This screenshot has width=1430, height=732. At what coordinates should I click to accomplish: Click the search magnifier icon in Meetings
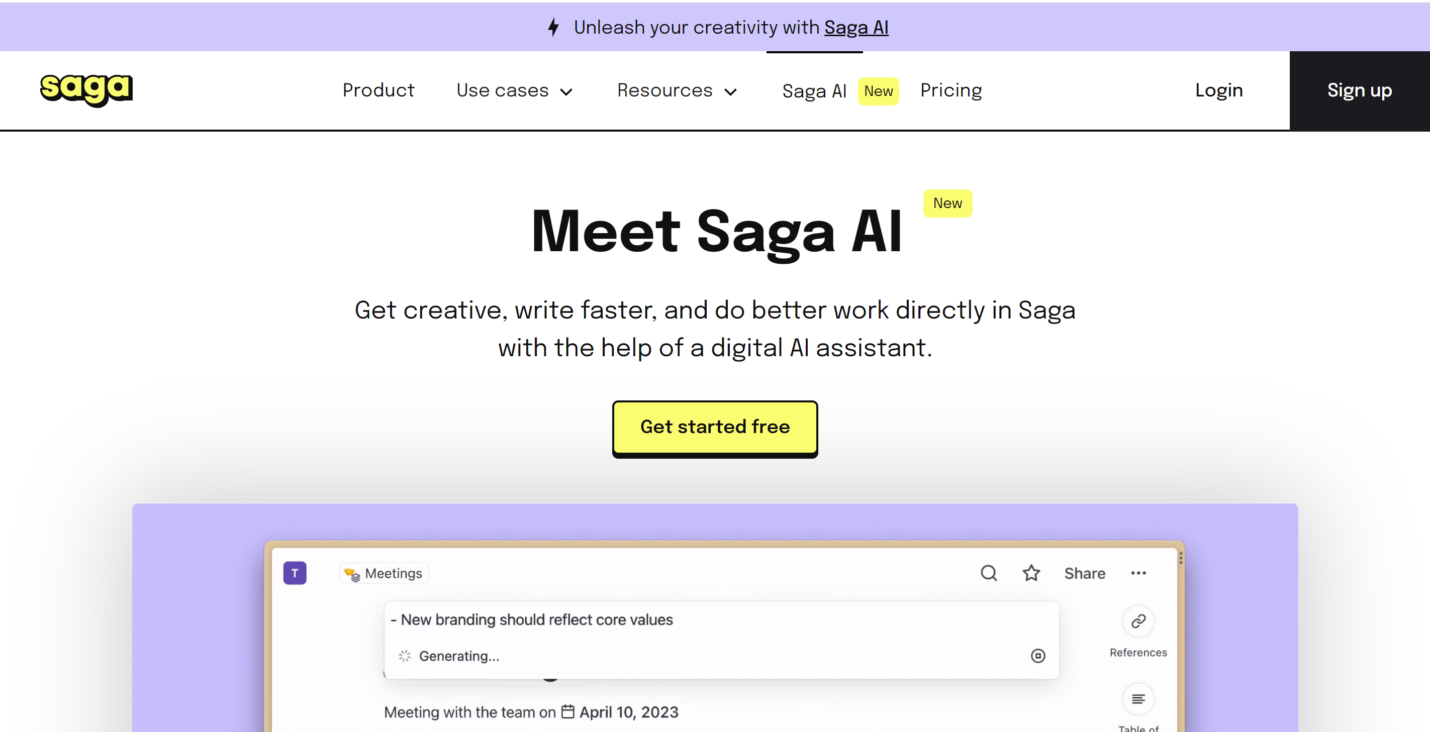click(x=989, y=573)
